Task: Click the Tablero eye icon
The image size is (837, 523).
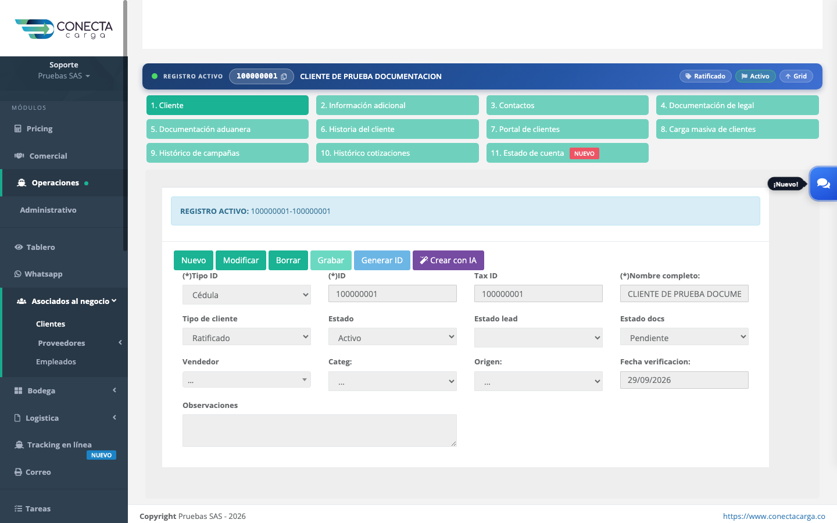Action: (x=19, y=247)
